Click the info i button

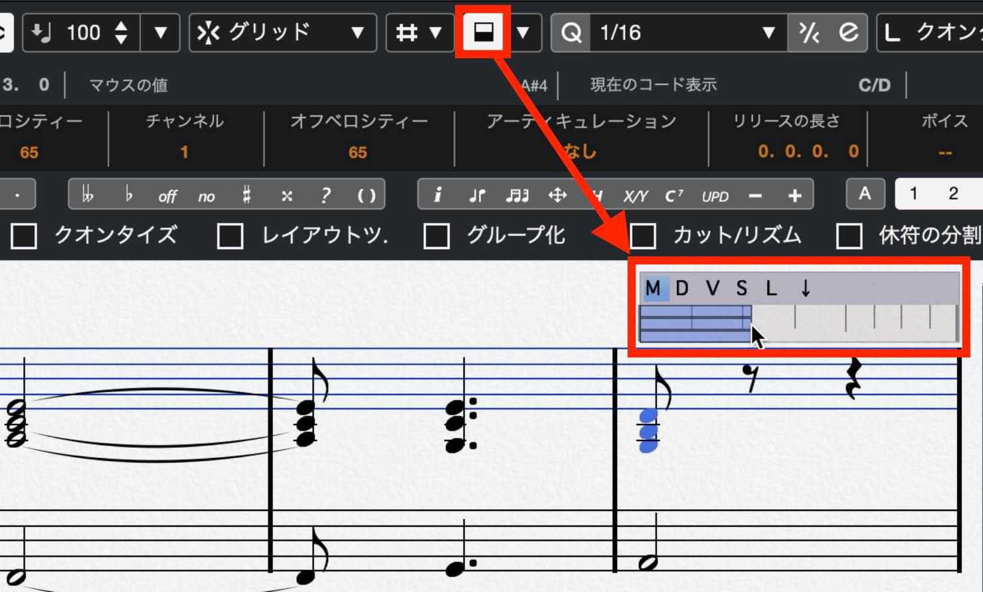tap(437, 195)
